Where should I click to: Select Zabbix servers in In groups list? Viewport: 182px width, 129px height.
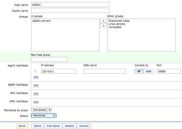41,21
